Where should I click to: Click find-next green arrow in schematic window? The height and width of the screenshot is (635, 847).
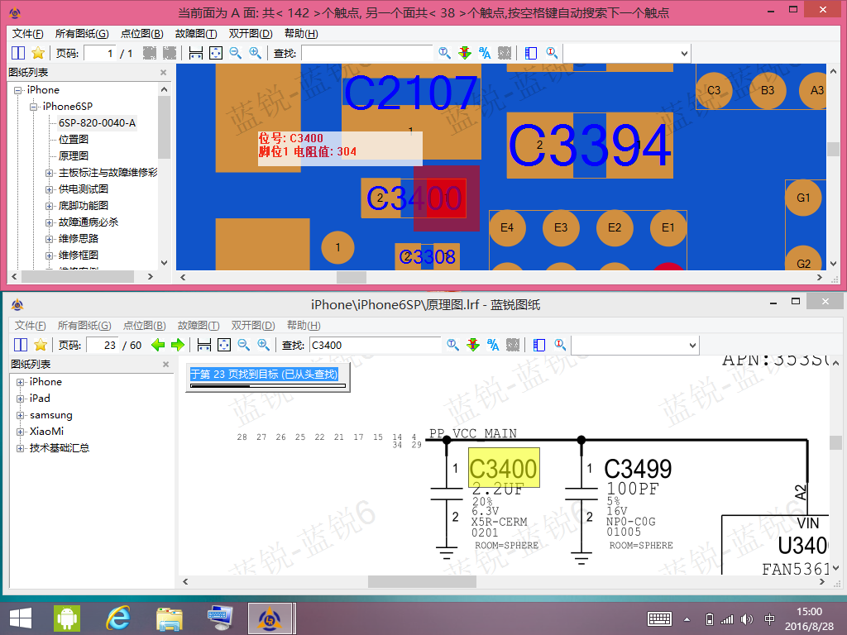pos(472,345)
